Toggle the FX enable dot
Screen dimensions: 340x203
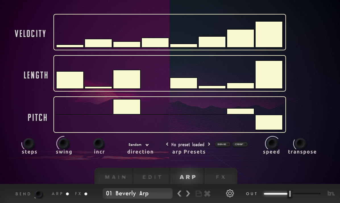coord(86,194)
